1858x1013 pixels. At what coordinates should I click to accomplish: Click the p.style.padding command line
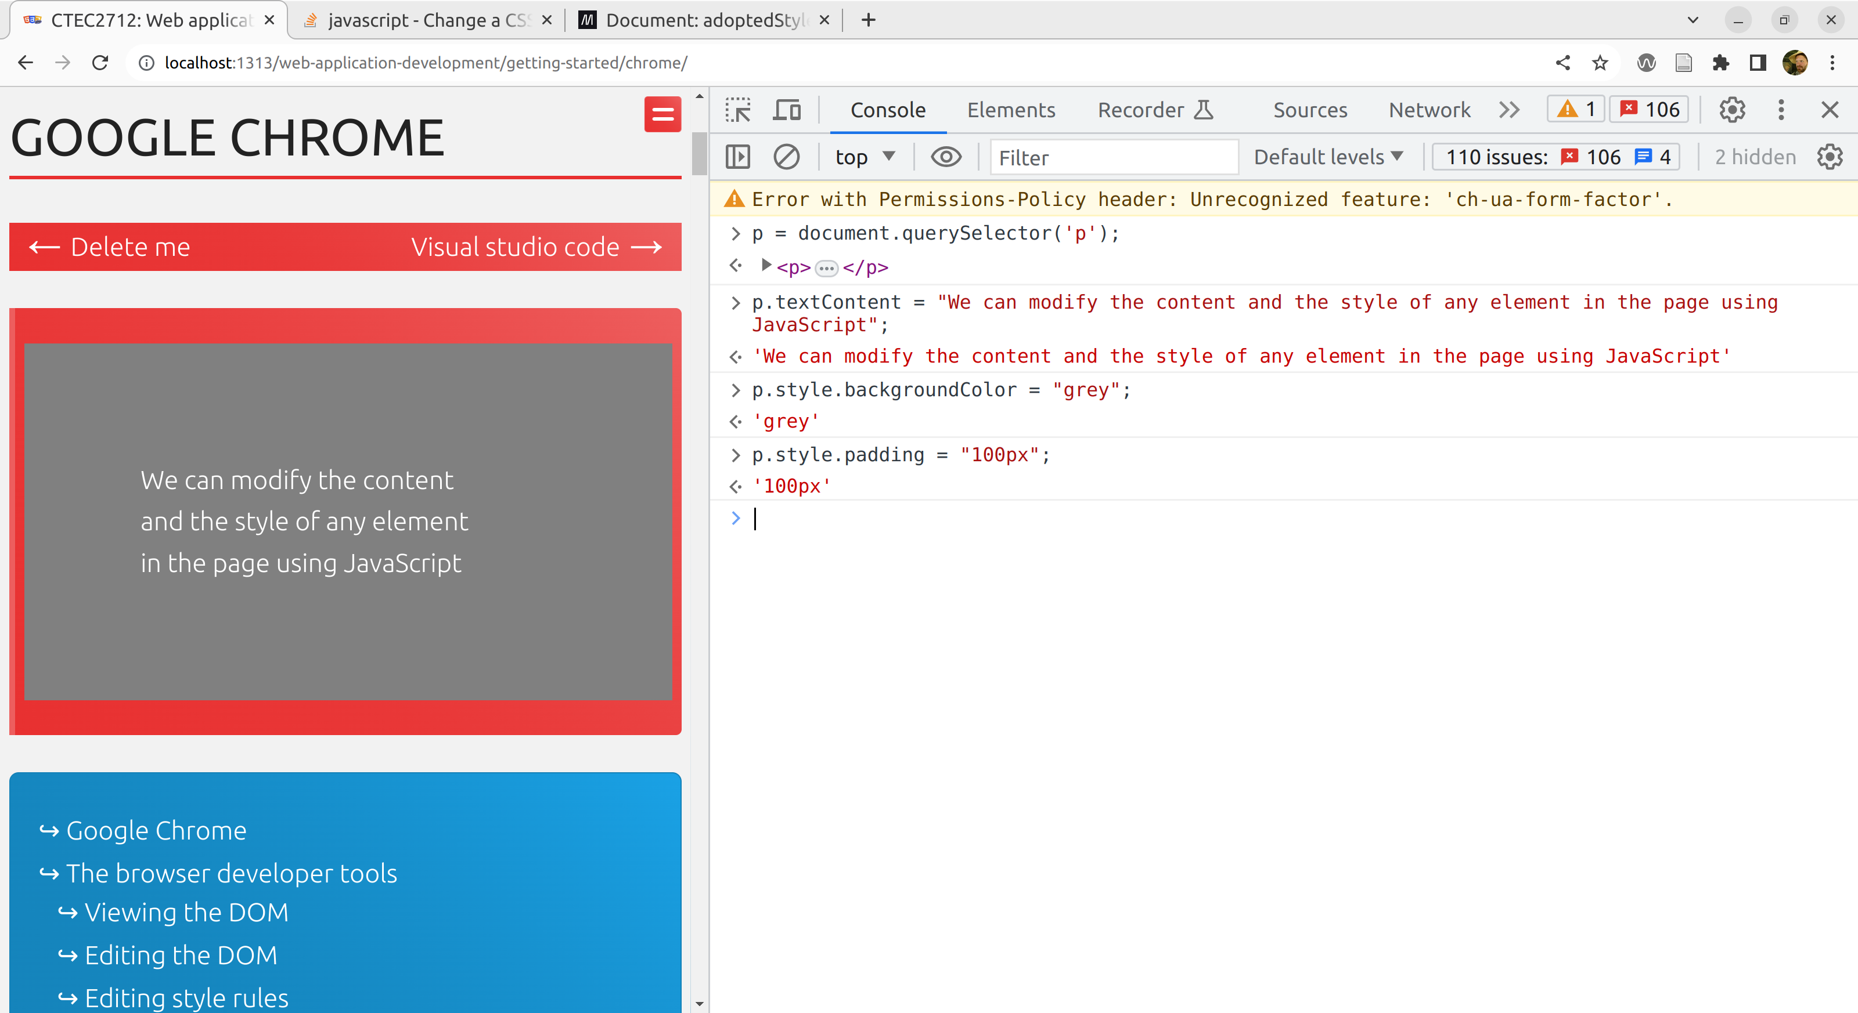(x=902, y=455)
